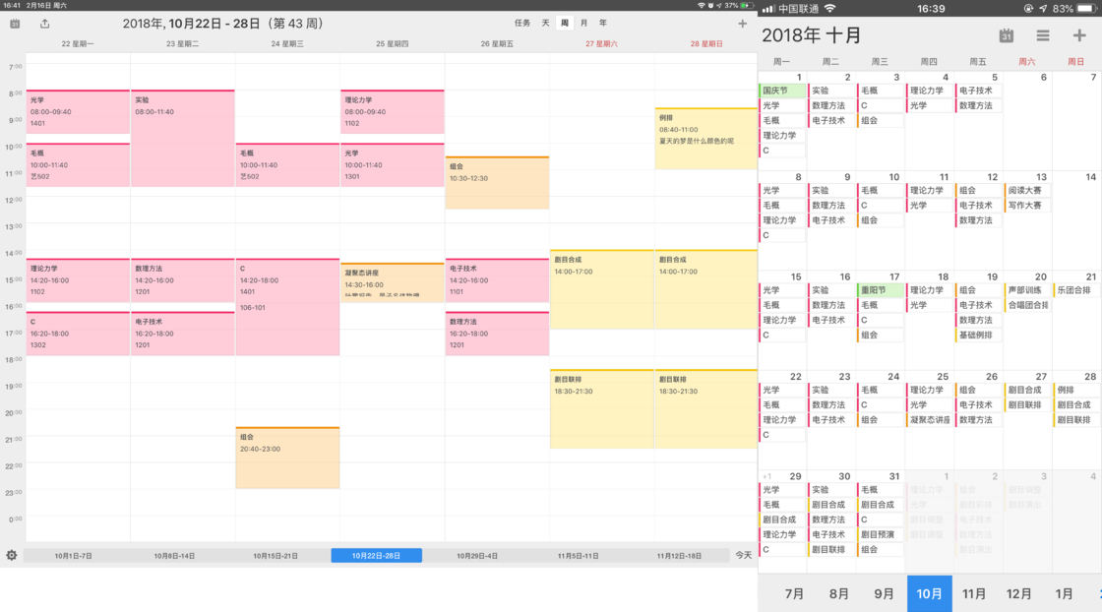Open Sunday 例排 08:40-11:00 event
Image resolution: width=1102 pixels, height=612 pixels.
coord(705,139)
